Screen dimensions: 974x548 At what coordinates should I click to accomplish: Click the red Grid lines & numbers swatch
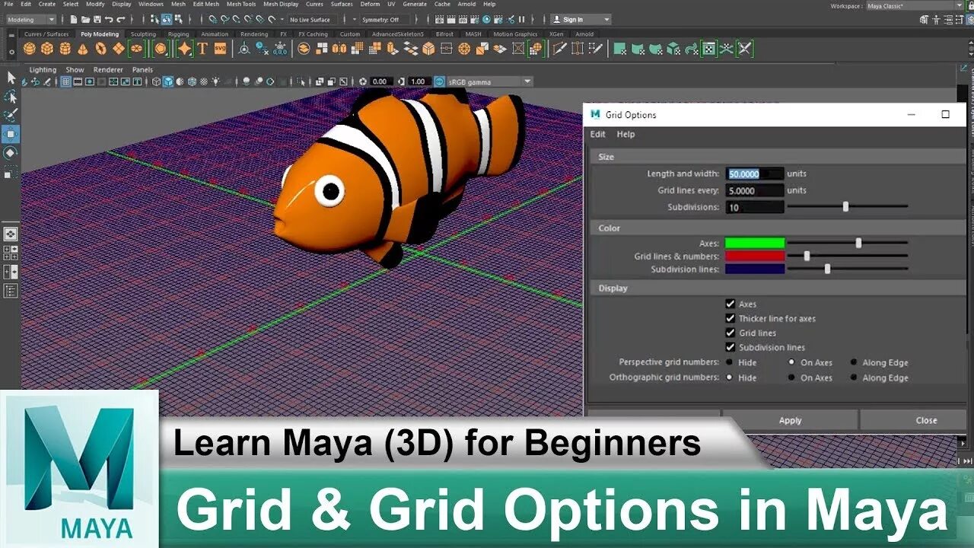coord(755,256)
